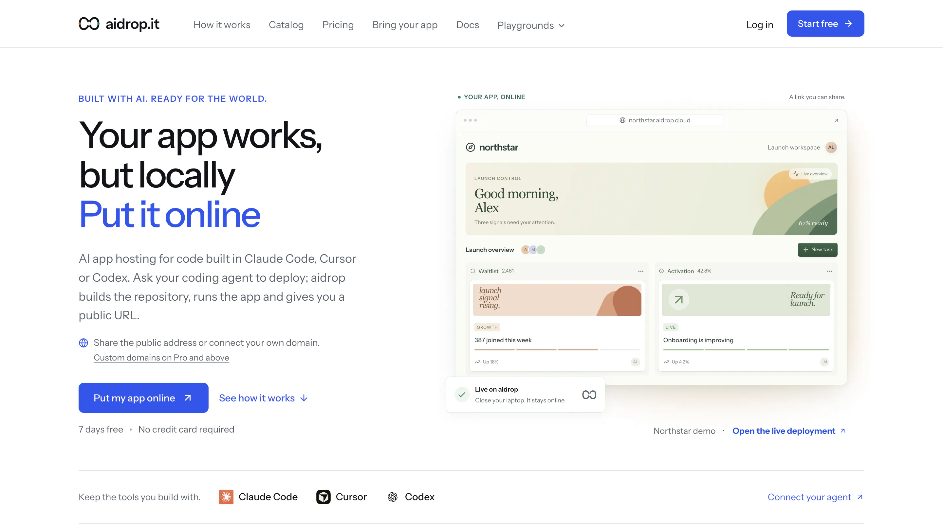Click the Codex knot icon

pyautogui.click(x=393, y=497)
